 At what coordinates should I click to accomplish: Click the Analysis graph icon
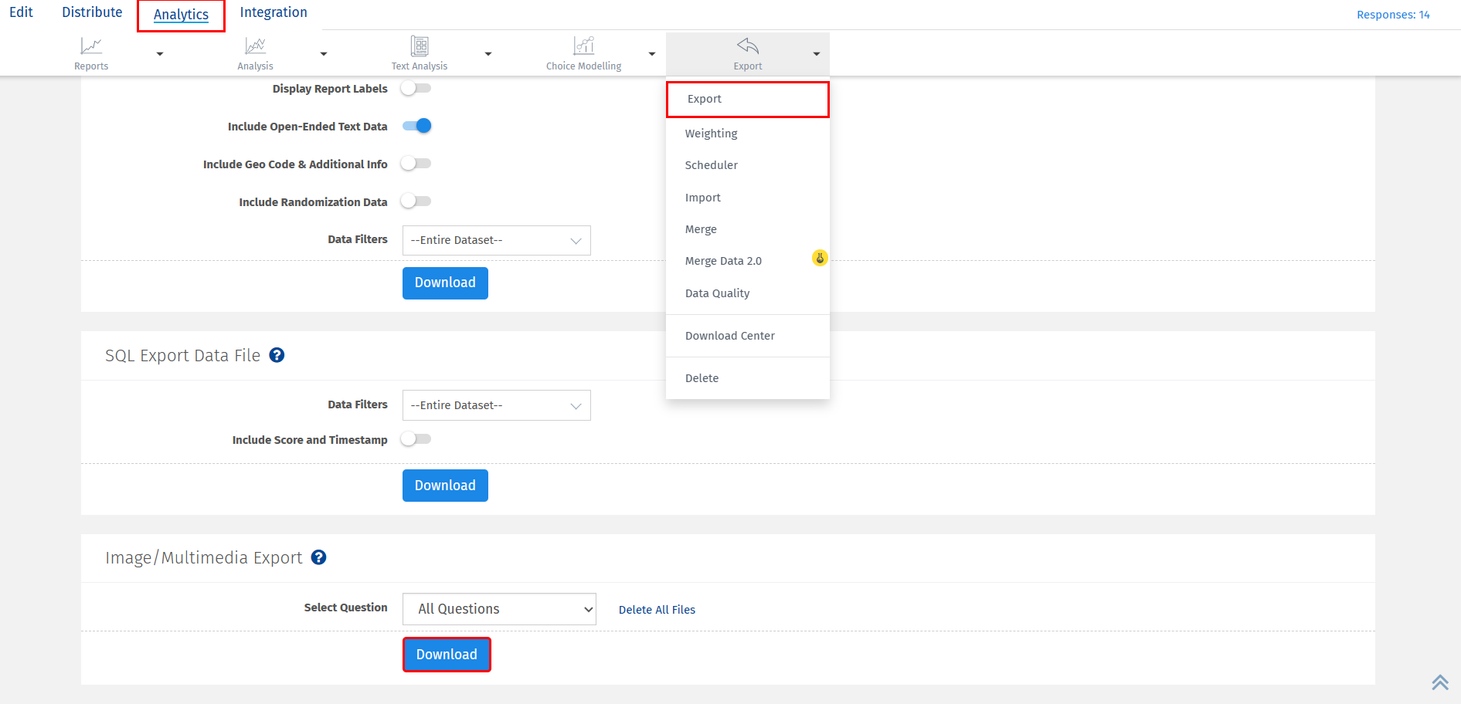click(255, 46)
